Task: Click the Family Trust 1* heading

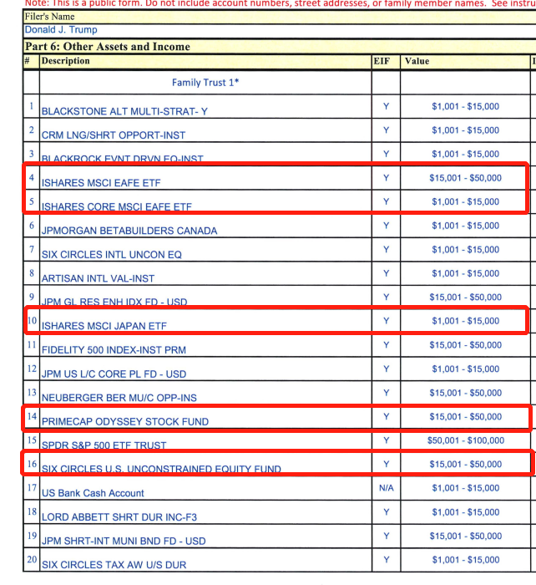Action: point(205,83)
